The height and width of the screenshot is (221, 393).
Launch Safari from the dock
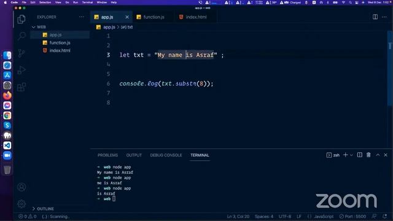tap(7, 65)
